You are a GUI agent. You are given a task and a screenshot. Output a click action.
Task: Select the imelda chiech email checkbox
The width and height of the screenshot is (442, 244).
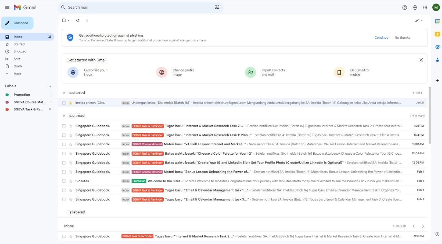[64, 103]
